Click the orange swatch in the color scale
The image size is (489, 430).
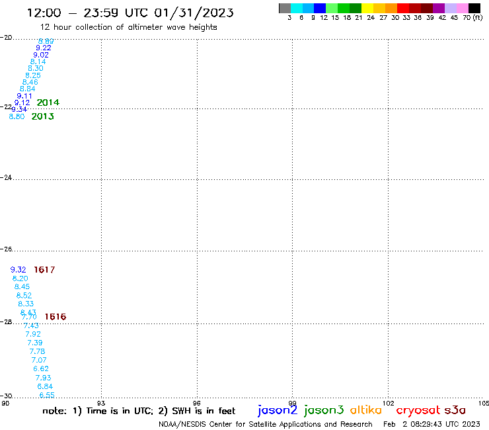point(391,8)
